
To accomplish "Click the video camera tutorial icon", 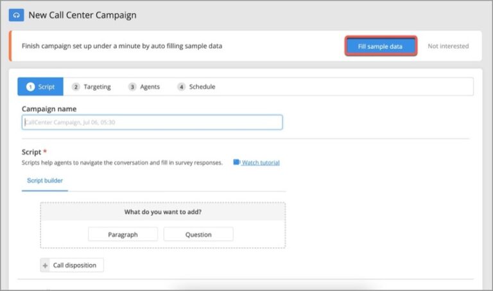I will point(236,163).
